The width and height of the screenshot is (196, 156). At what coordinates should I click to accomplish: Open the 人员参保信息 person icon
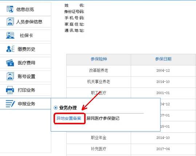(10, 22)
